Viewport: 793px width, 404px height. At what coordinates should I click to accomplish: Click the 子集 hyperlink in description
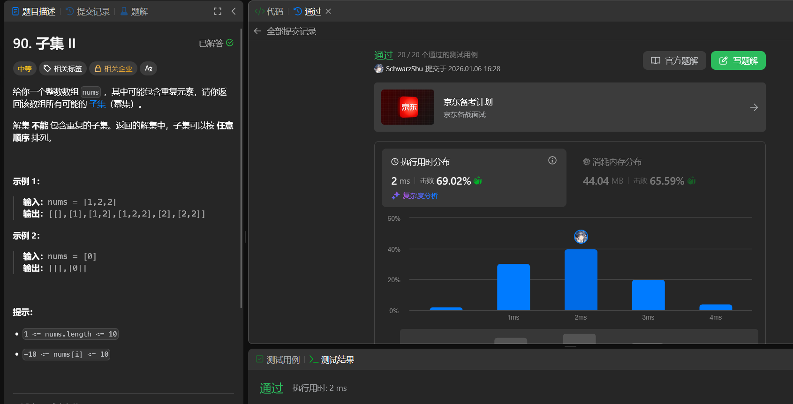98,104
